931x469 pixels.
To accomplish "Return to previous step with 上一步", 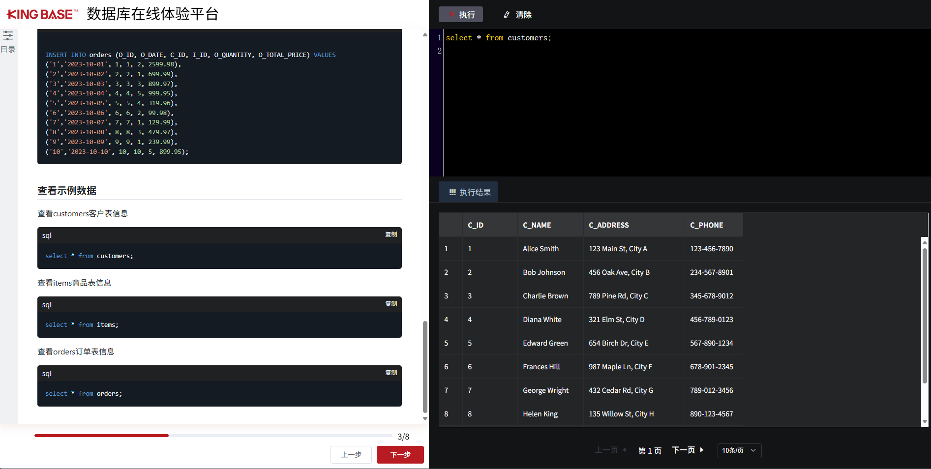I will 351,455.
